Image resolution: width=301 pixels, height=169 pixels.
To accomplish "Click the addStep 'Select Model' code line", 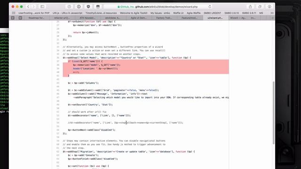I will click(x=127, y=58).
